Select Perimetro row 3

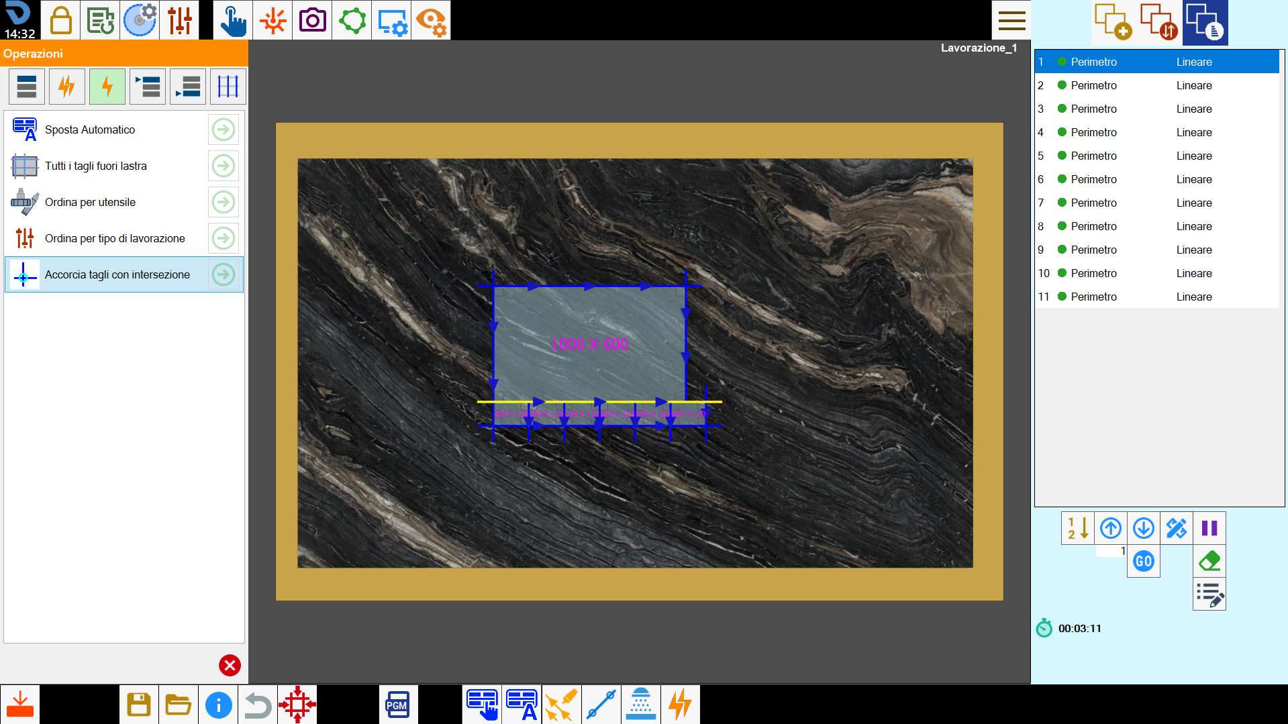[x=1157, y=109]
